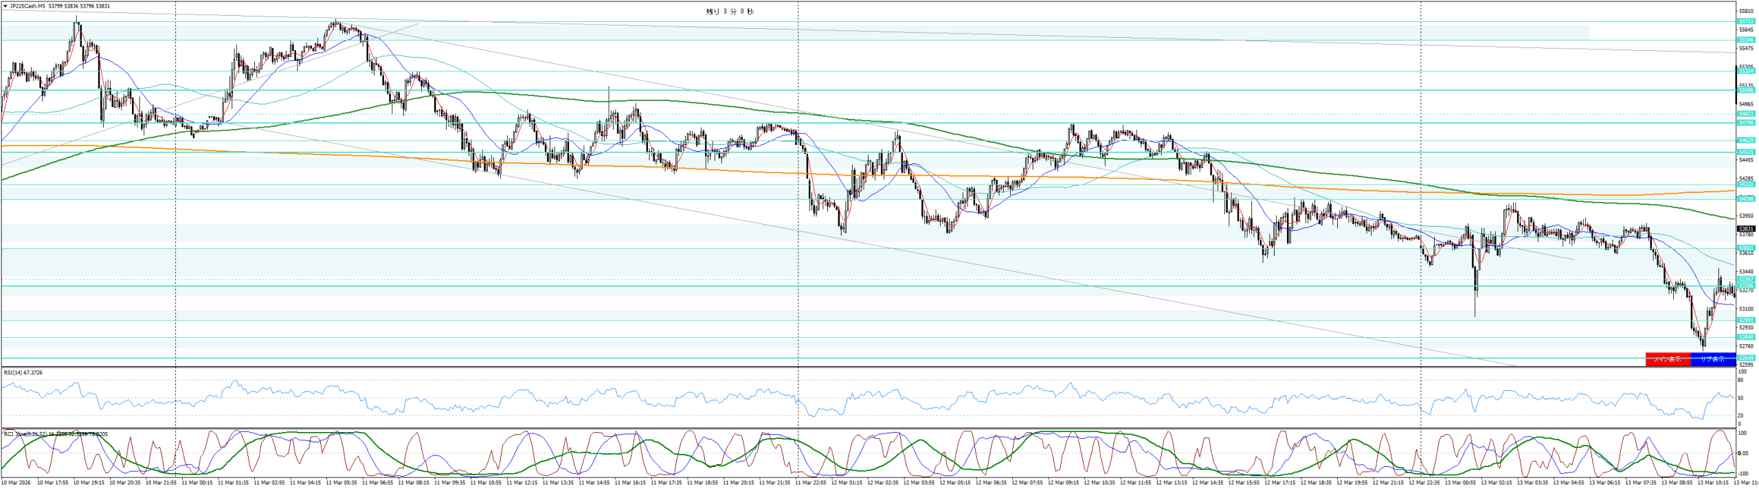Select the 54790 horizontal line label
This screenshot has height=489, width=1759.
pos(1746,123)
